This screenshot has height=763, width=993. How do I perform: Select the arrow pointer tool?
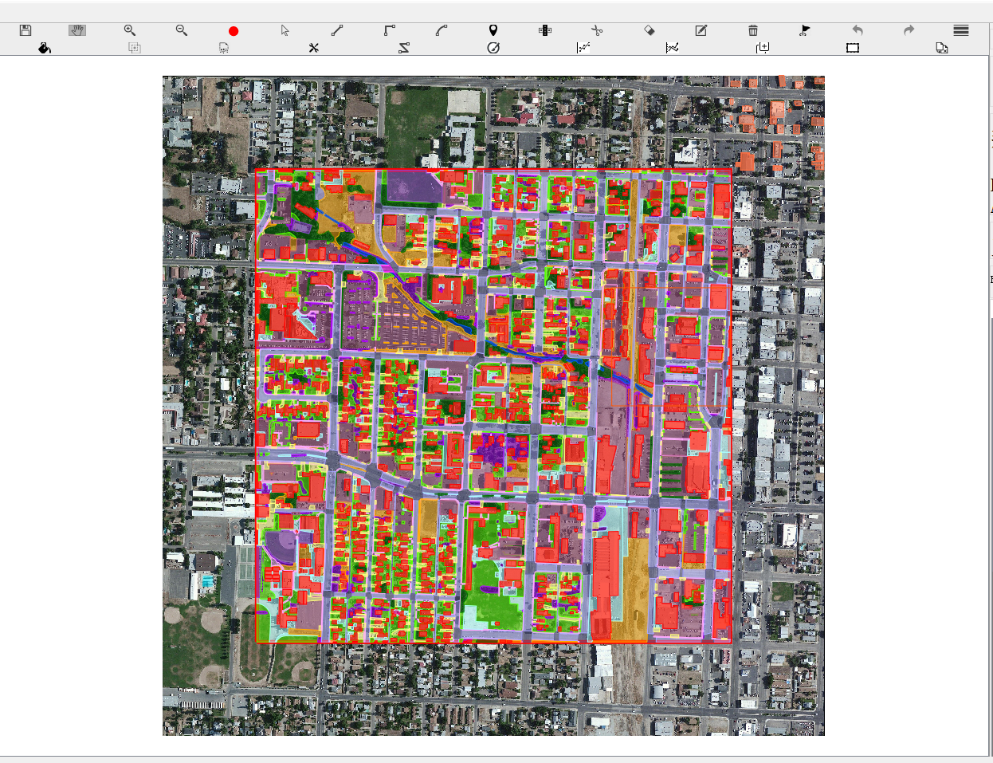pos(285,30)
